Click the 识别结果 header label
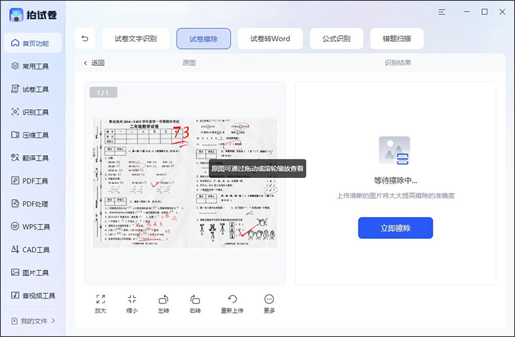 (x=398, y=63)
